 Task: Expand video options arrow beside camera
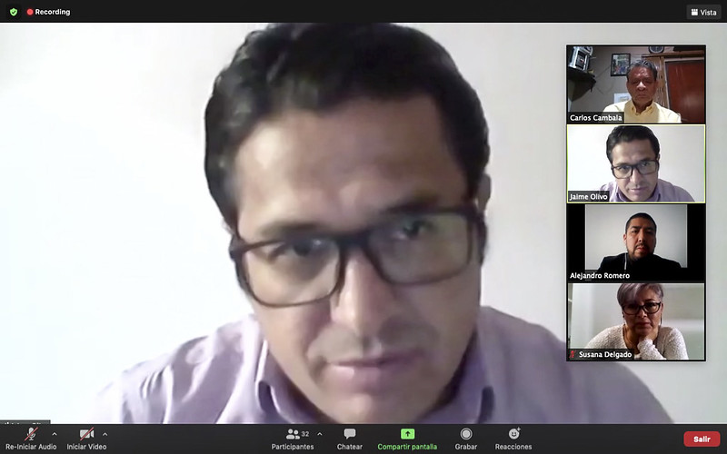[105, 434]
